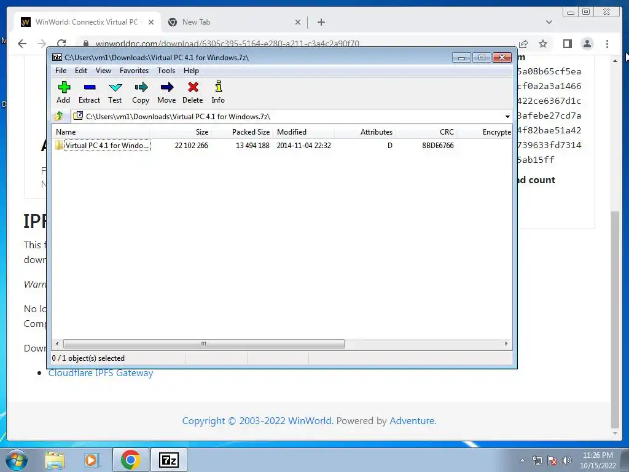
Task: Open Windows Media Player from taskbar
Action: click(x=91, y=460)
